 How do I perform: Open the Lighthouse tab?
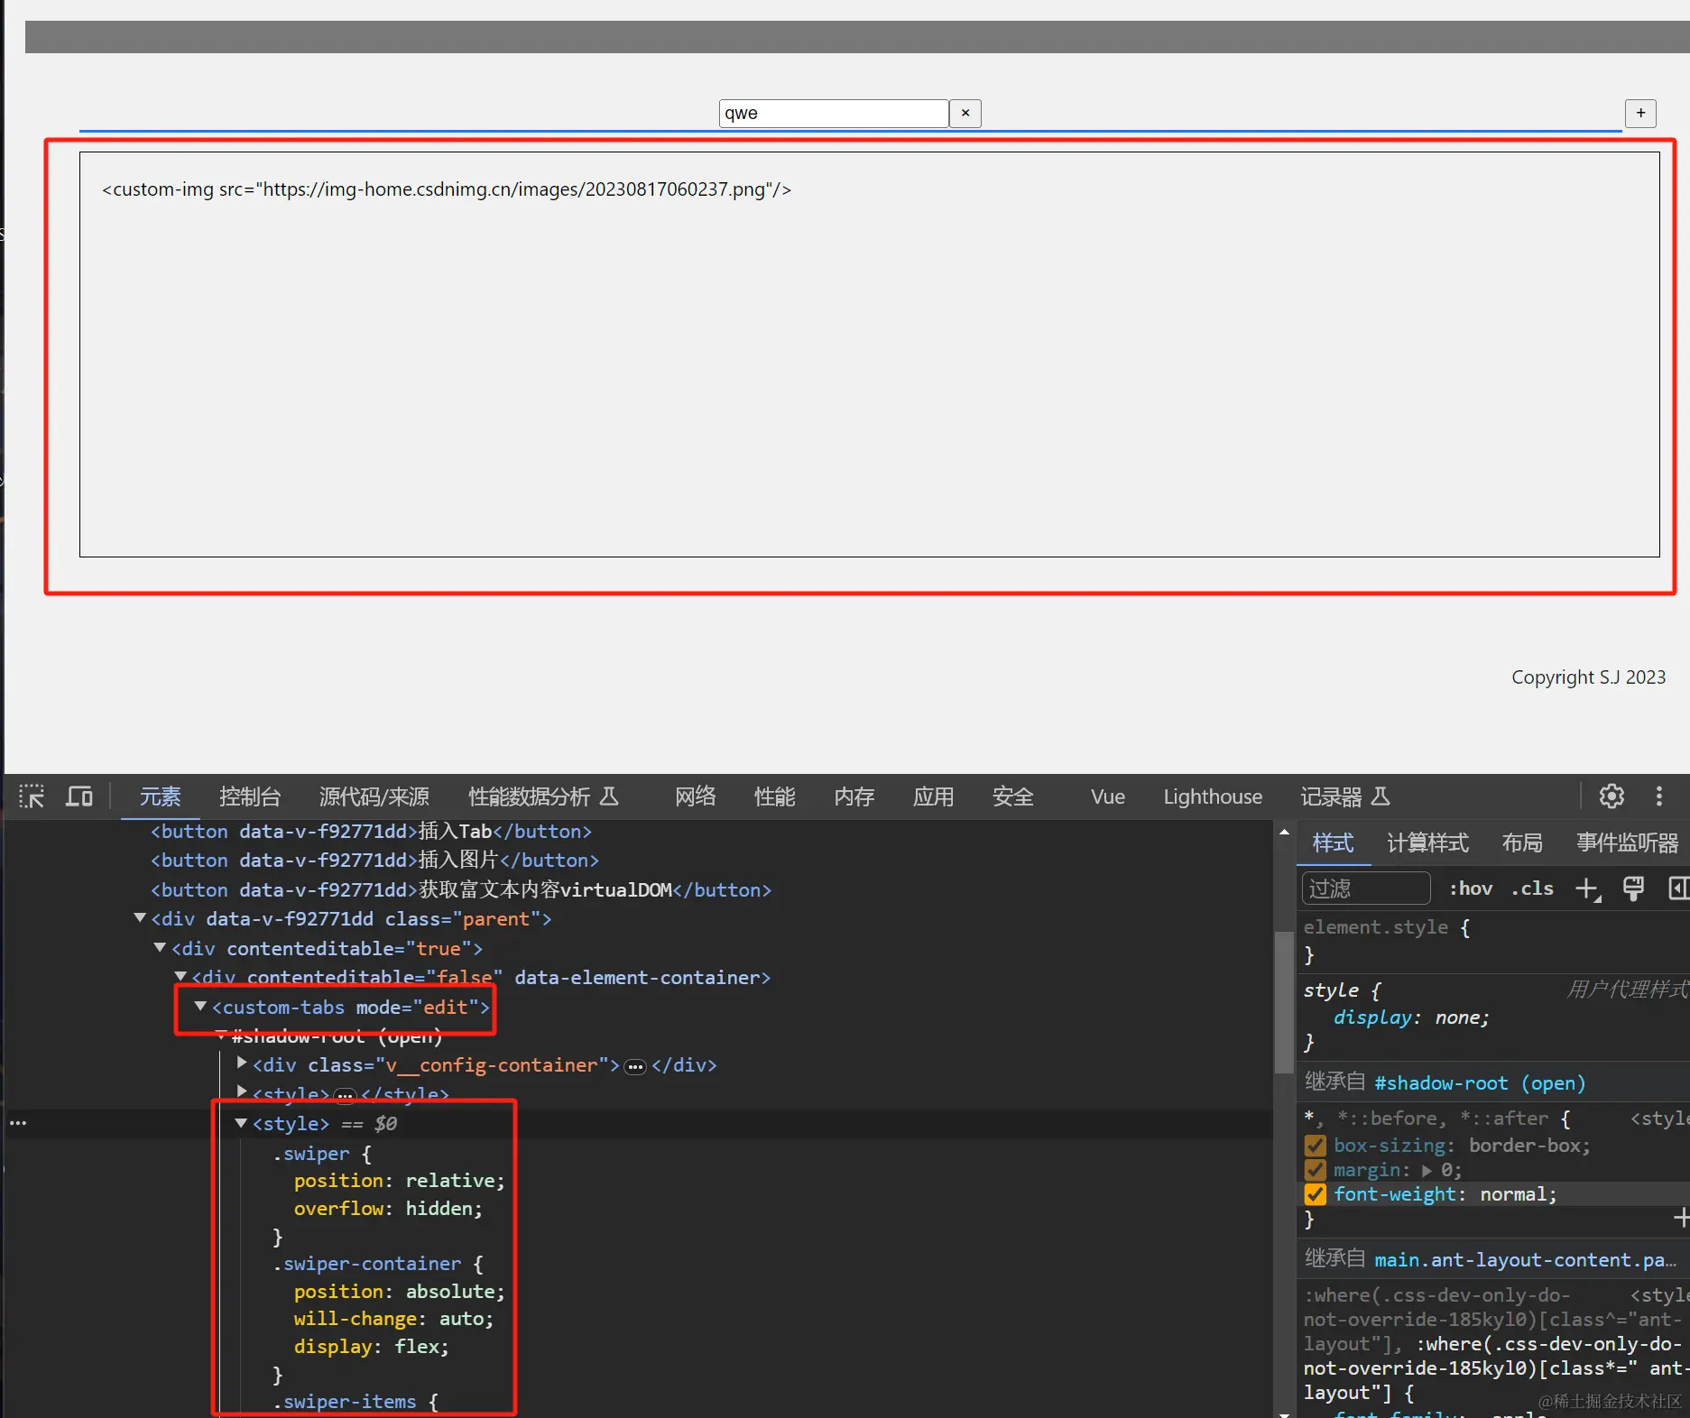click(1213, 796)
